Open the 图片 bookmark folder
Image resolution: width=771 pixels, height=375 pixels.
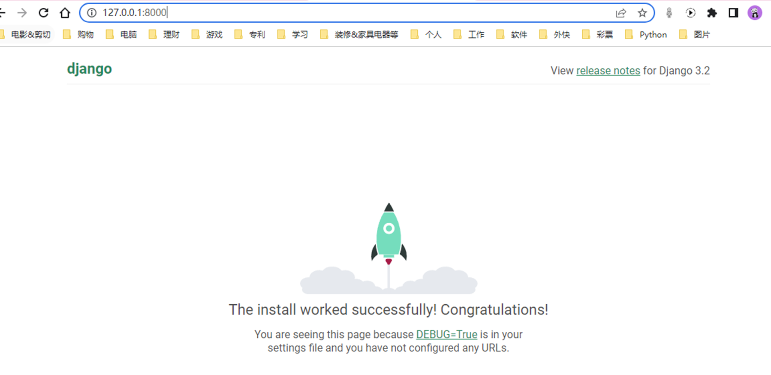pyautogui.click(x=695, y=35)
